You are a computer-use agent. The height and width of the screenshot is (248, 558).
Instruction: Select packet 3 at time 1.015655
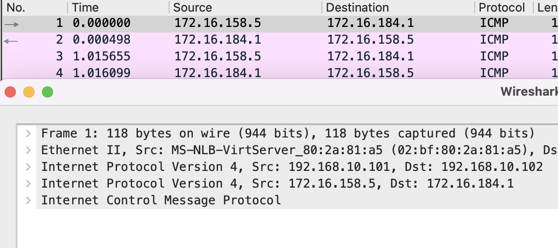coord(102,57)
